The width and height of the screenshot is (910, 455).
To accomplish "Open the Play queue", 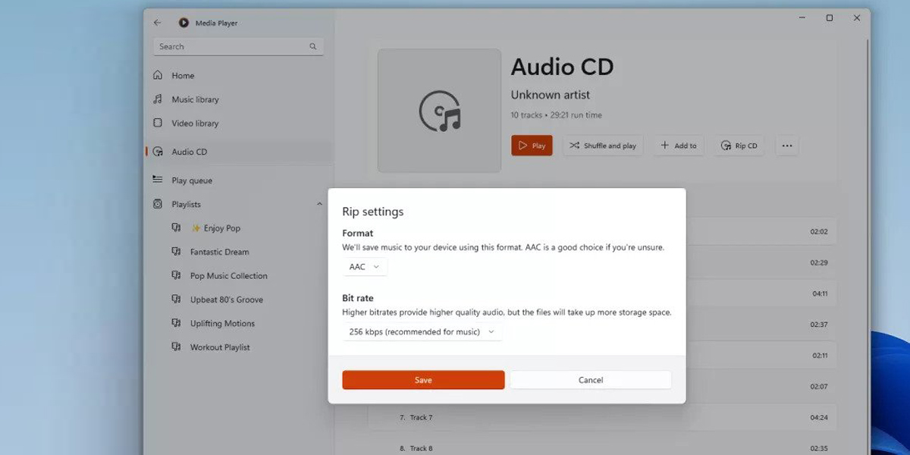I will click(239, 180).
